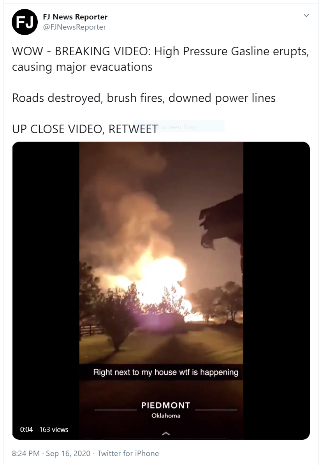The image size is (320, 465).
Task: Play the gasline fire video
Action: click(x=161, y=291)
